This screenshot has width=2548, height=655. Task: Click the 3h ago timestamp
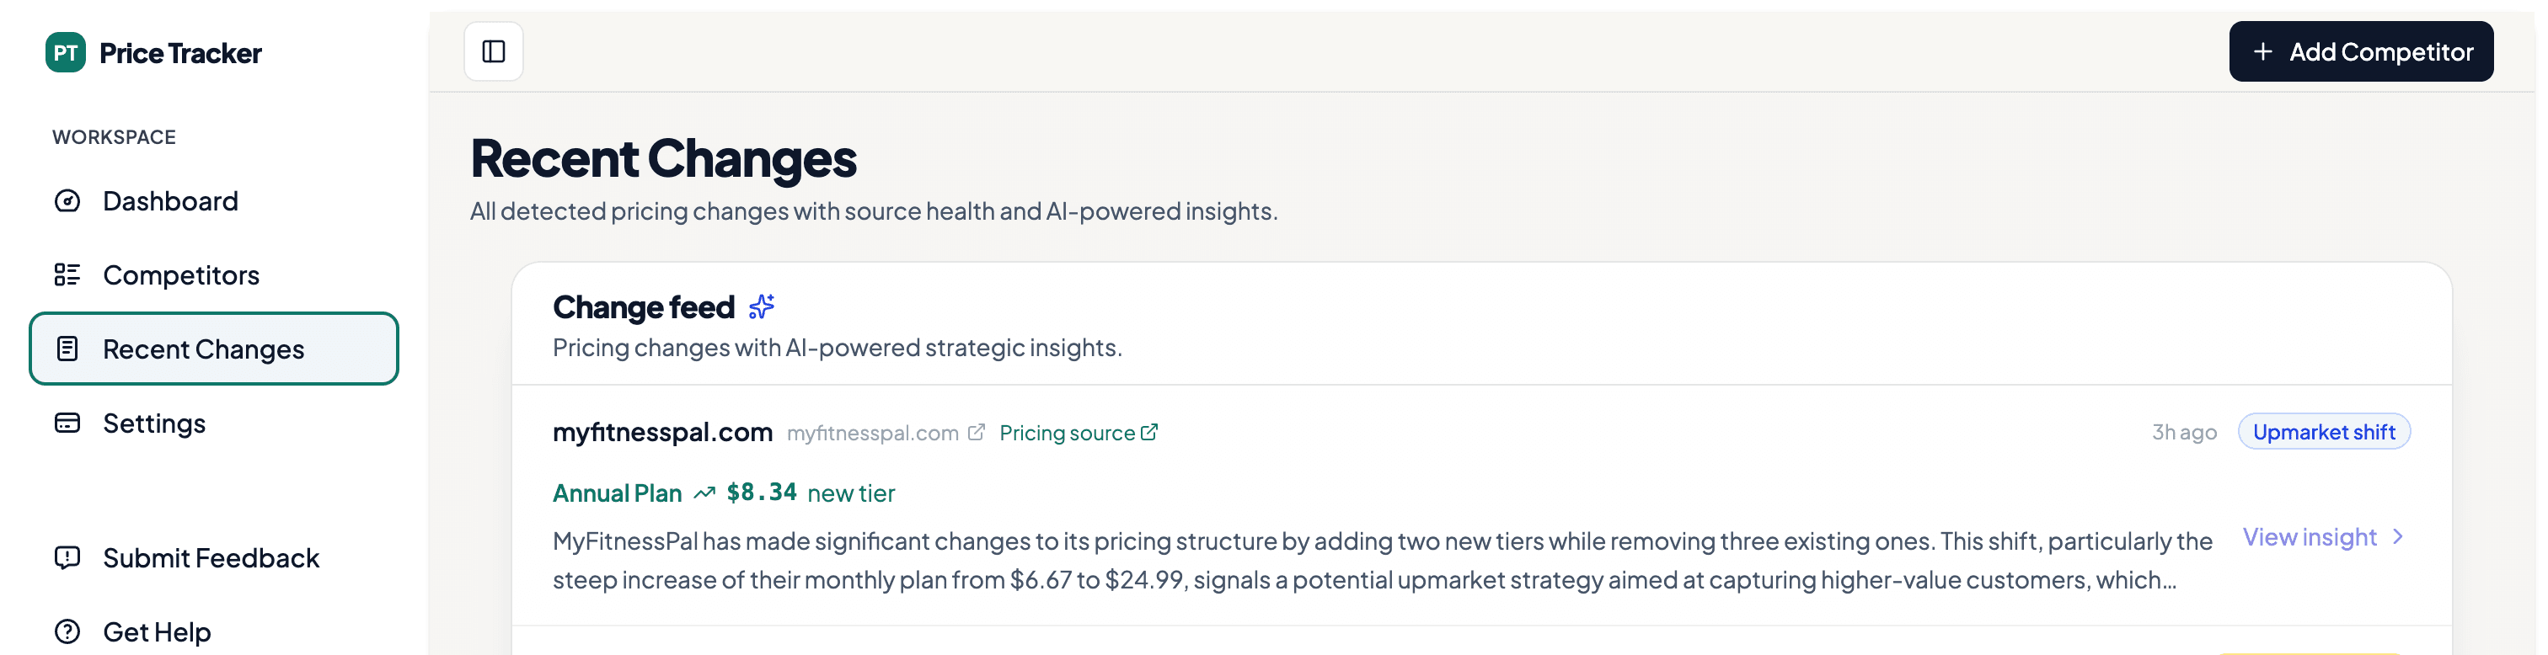point(2183,432)
